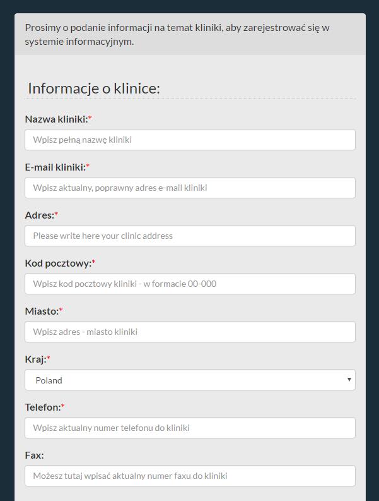The height and width of the screenshot is (501, 379).
Task: Select the Adres clinic address field
Action: click(190, 236)
